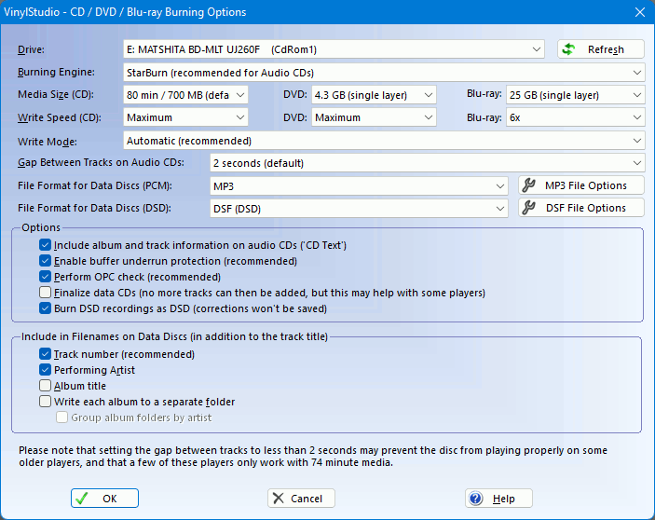Open Gap Between Tracks dropdown
655x520 pixels.
tap(428, 163)
